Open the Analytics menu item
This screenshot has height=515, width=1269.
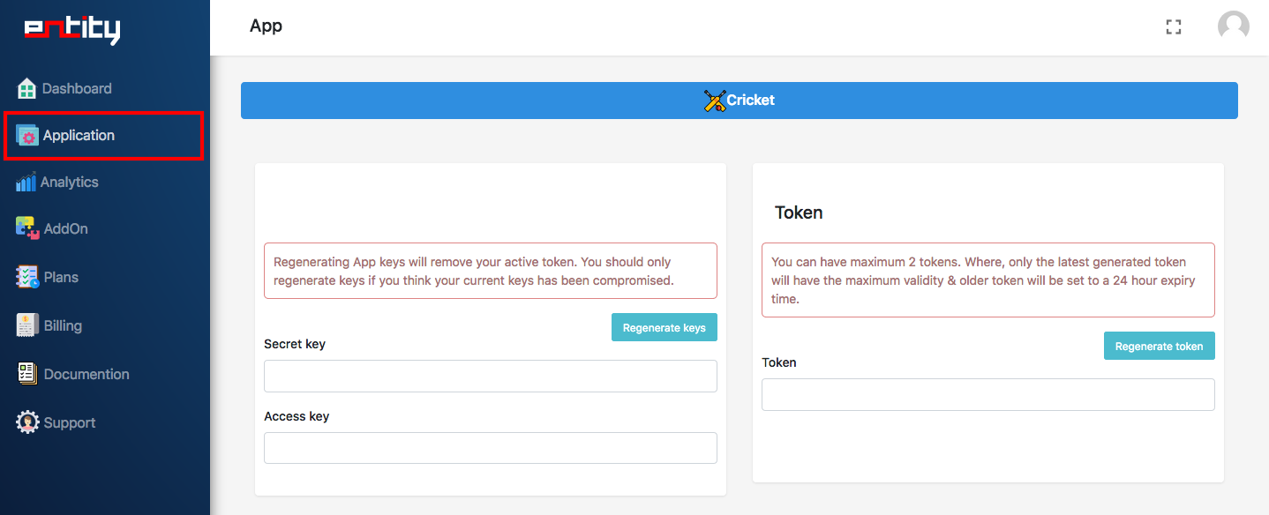point(70,183)
